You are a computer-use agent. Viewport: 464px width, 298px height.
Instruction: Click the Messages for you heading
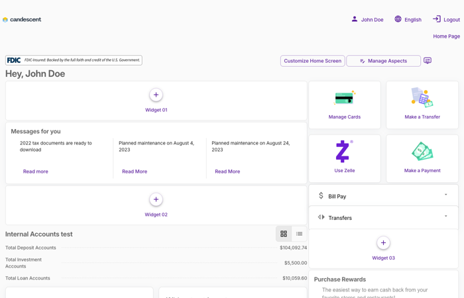tap(36, 131)
